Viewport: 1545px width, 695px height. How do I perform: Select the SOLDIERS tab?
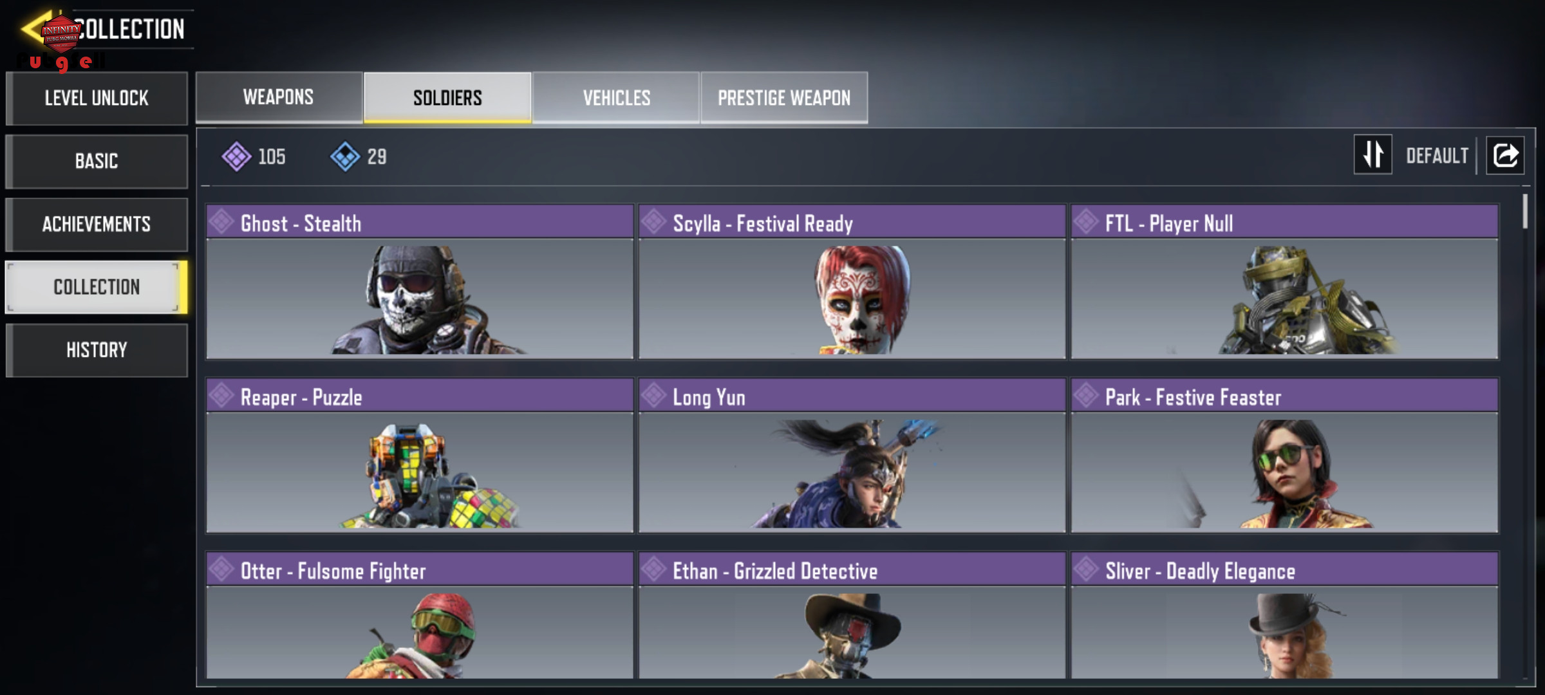(447, 98)
